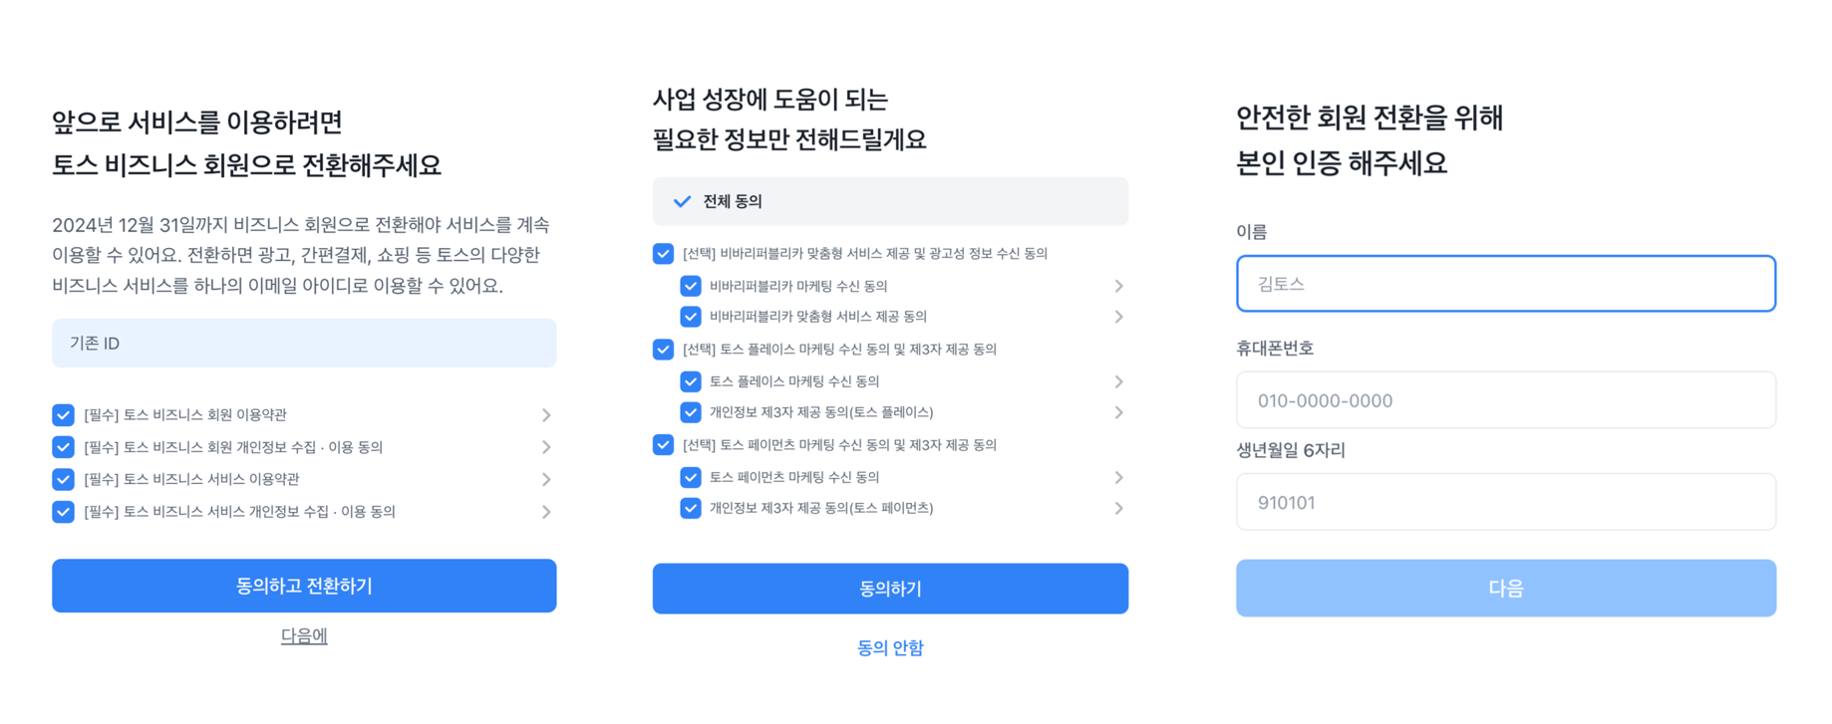Open 토스 비즈니스 회원 개인정보 수집 chevron
Screen dimensions: 1832x724
(546, 447)
